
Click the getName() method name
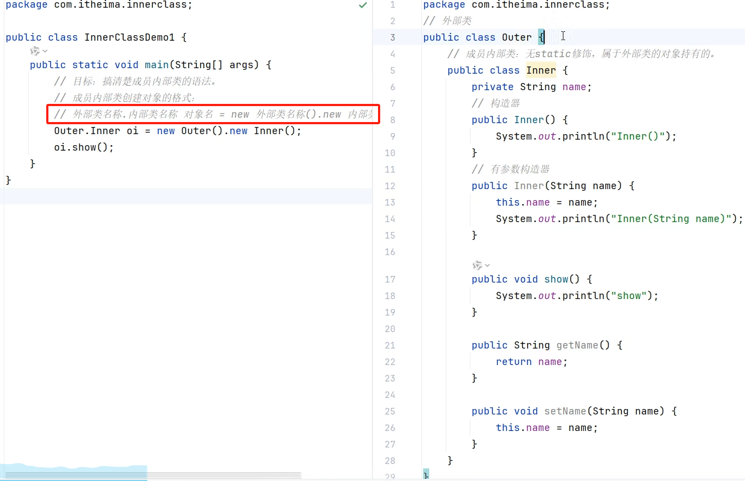pyautogui.click(x=577, y=345)
